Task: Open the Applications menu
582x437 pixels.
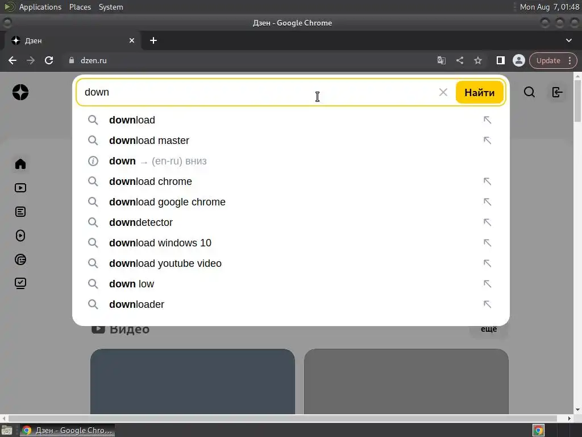Action: point(40,7)
